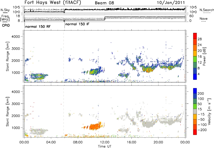The image size is (214, 148).
Task: Click the frequency step-up line at 12:00
Action: coord(105,18)
